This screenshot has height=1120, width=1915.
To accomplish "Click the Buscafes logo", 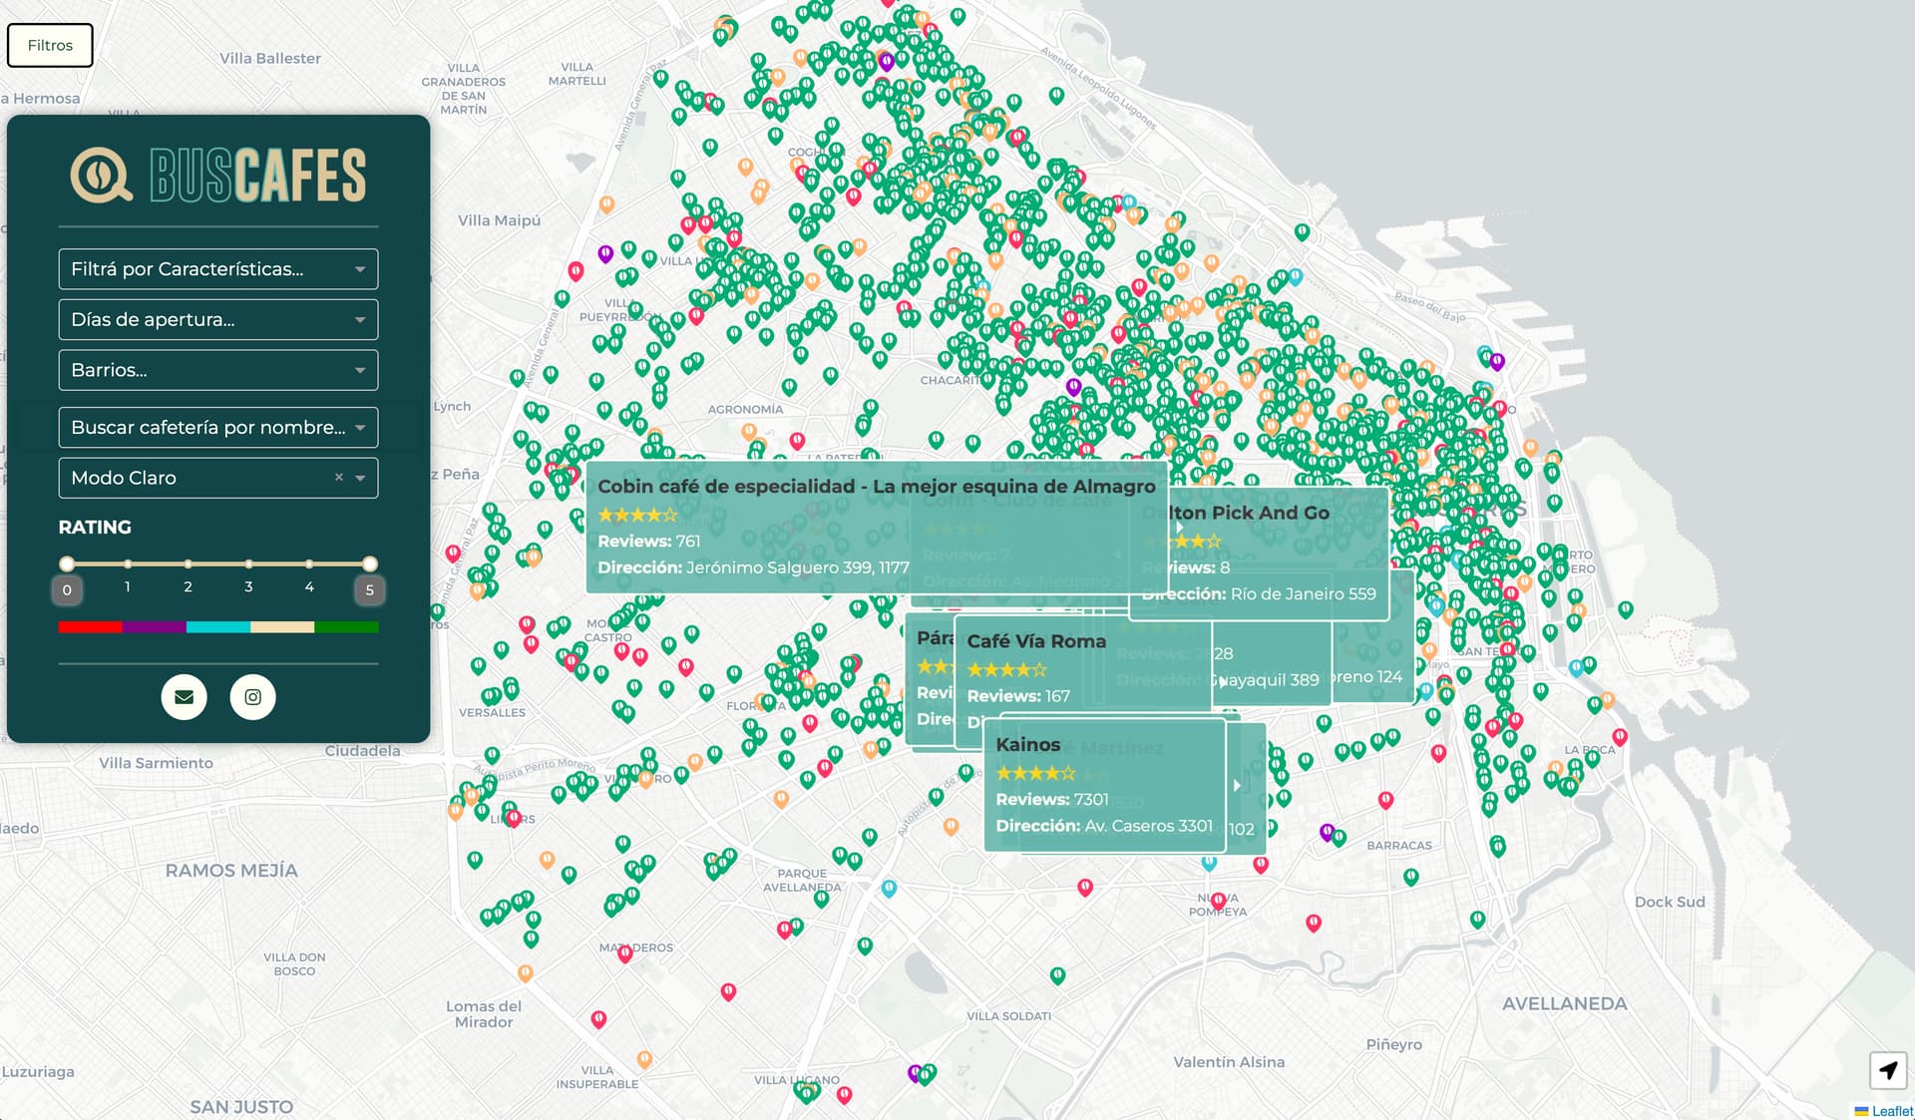I will (218, 176).
